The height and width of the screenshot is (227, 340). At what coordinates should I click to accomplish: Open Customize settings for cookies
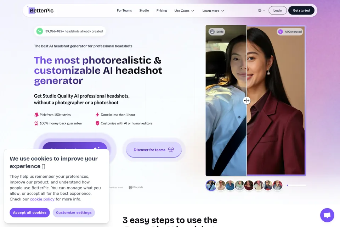click(x=74, y=212)
